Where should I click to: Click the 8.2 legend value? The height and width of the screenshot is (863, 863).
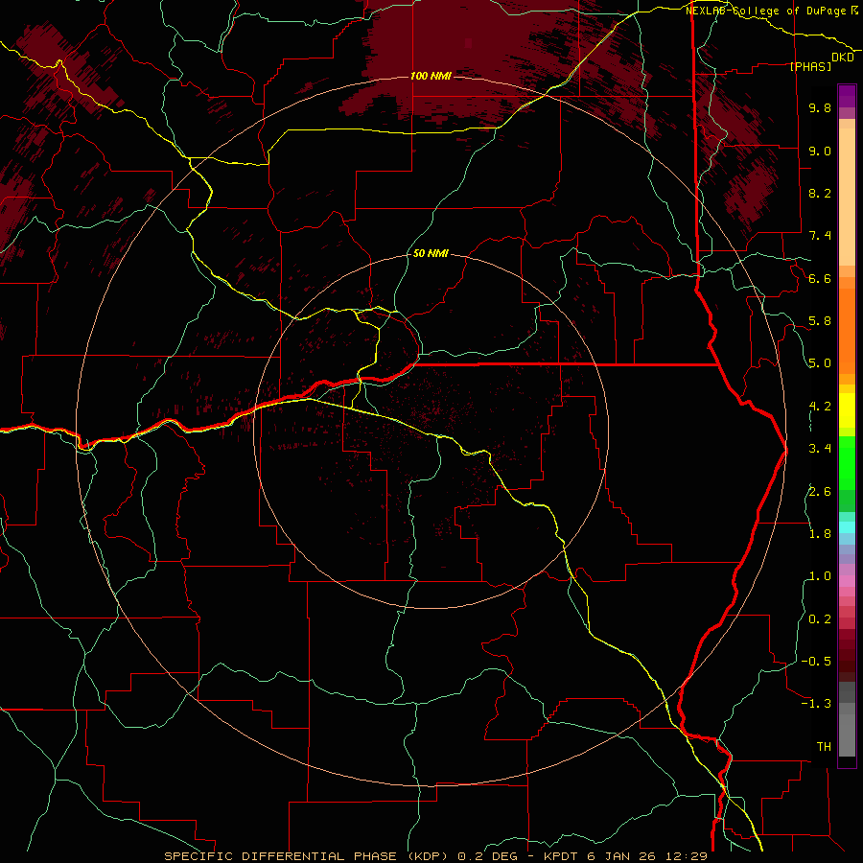[820, 193]
